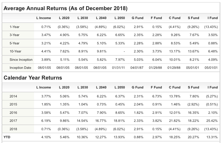This screenshot has width=224, height=143.
Task: Select the Since Inception row label
Action: click(x=21, y=60)
